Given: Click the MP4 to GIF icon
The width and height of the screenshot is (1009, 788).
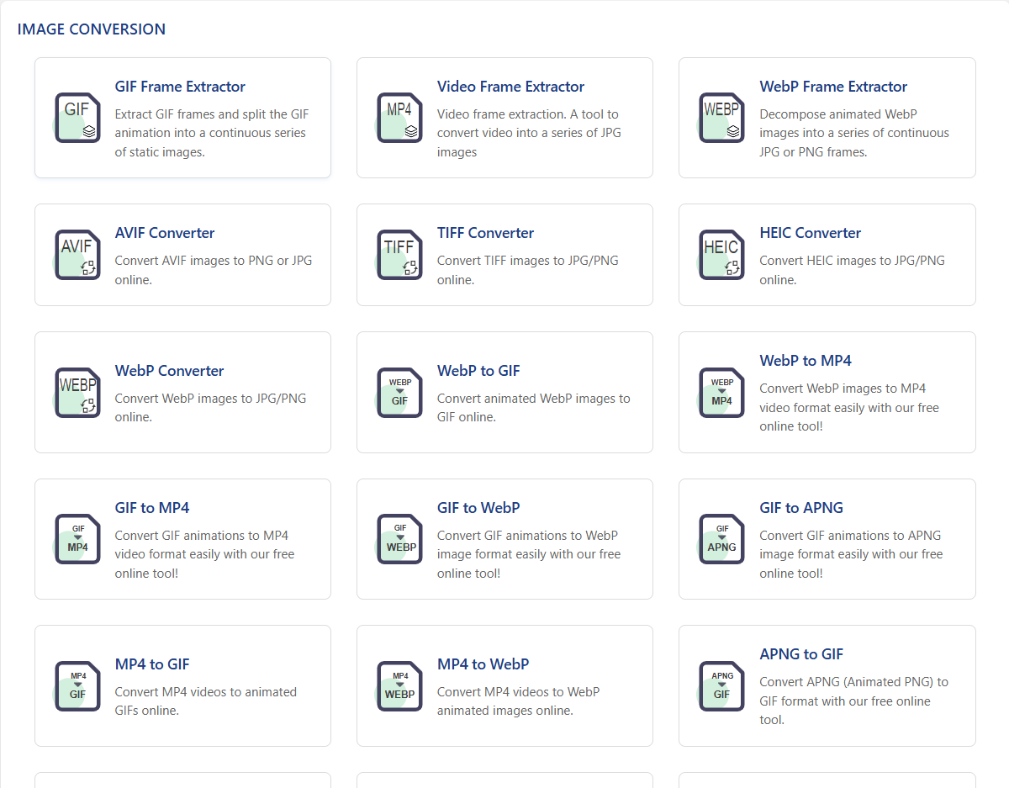Looking at the screenshot, I should coord(78,686).
